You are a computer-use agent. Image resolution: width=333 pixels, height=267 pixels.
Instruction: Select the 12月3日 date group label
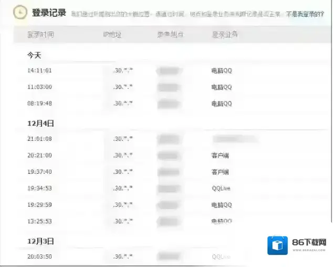tap(40, 241)
